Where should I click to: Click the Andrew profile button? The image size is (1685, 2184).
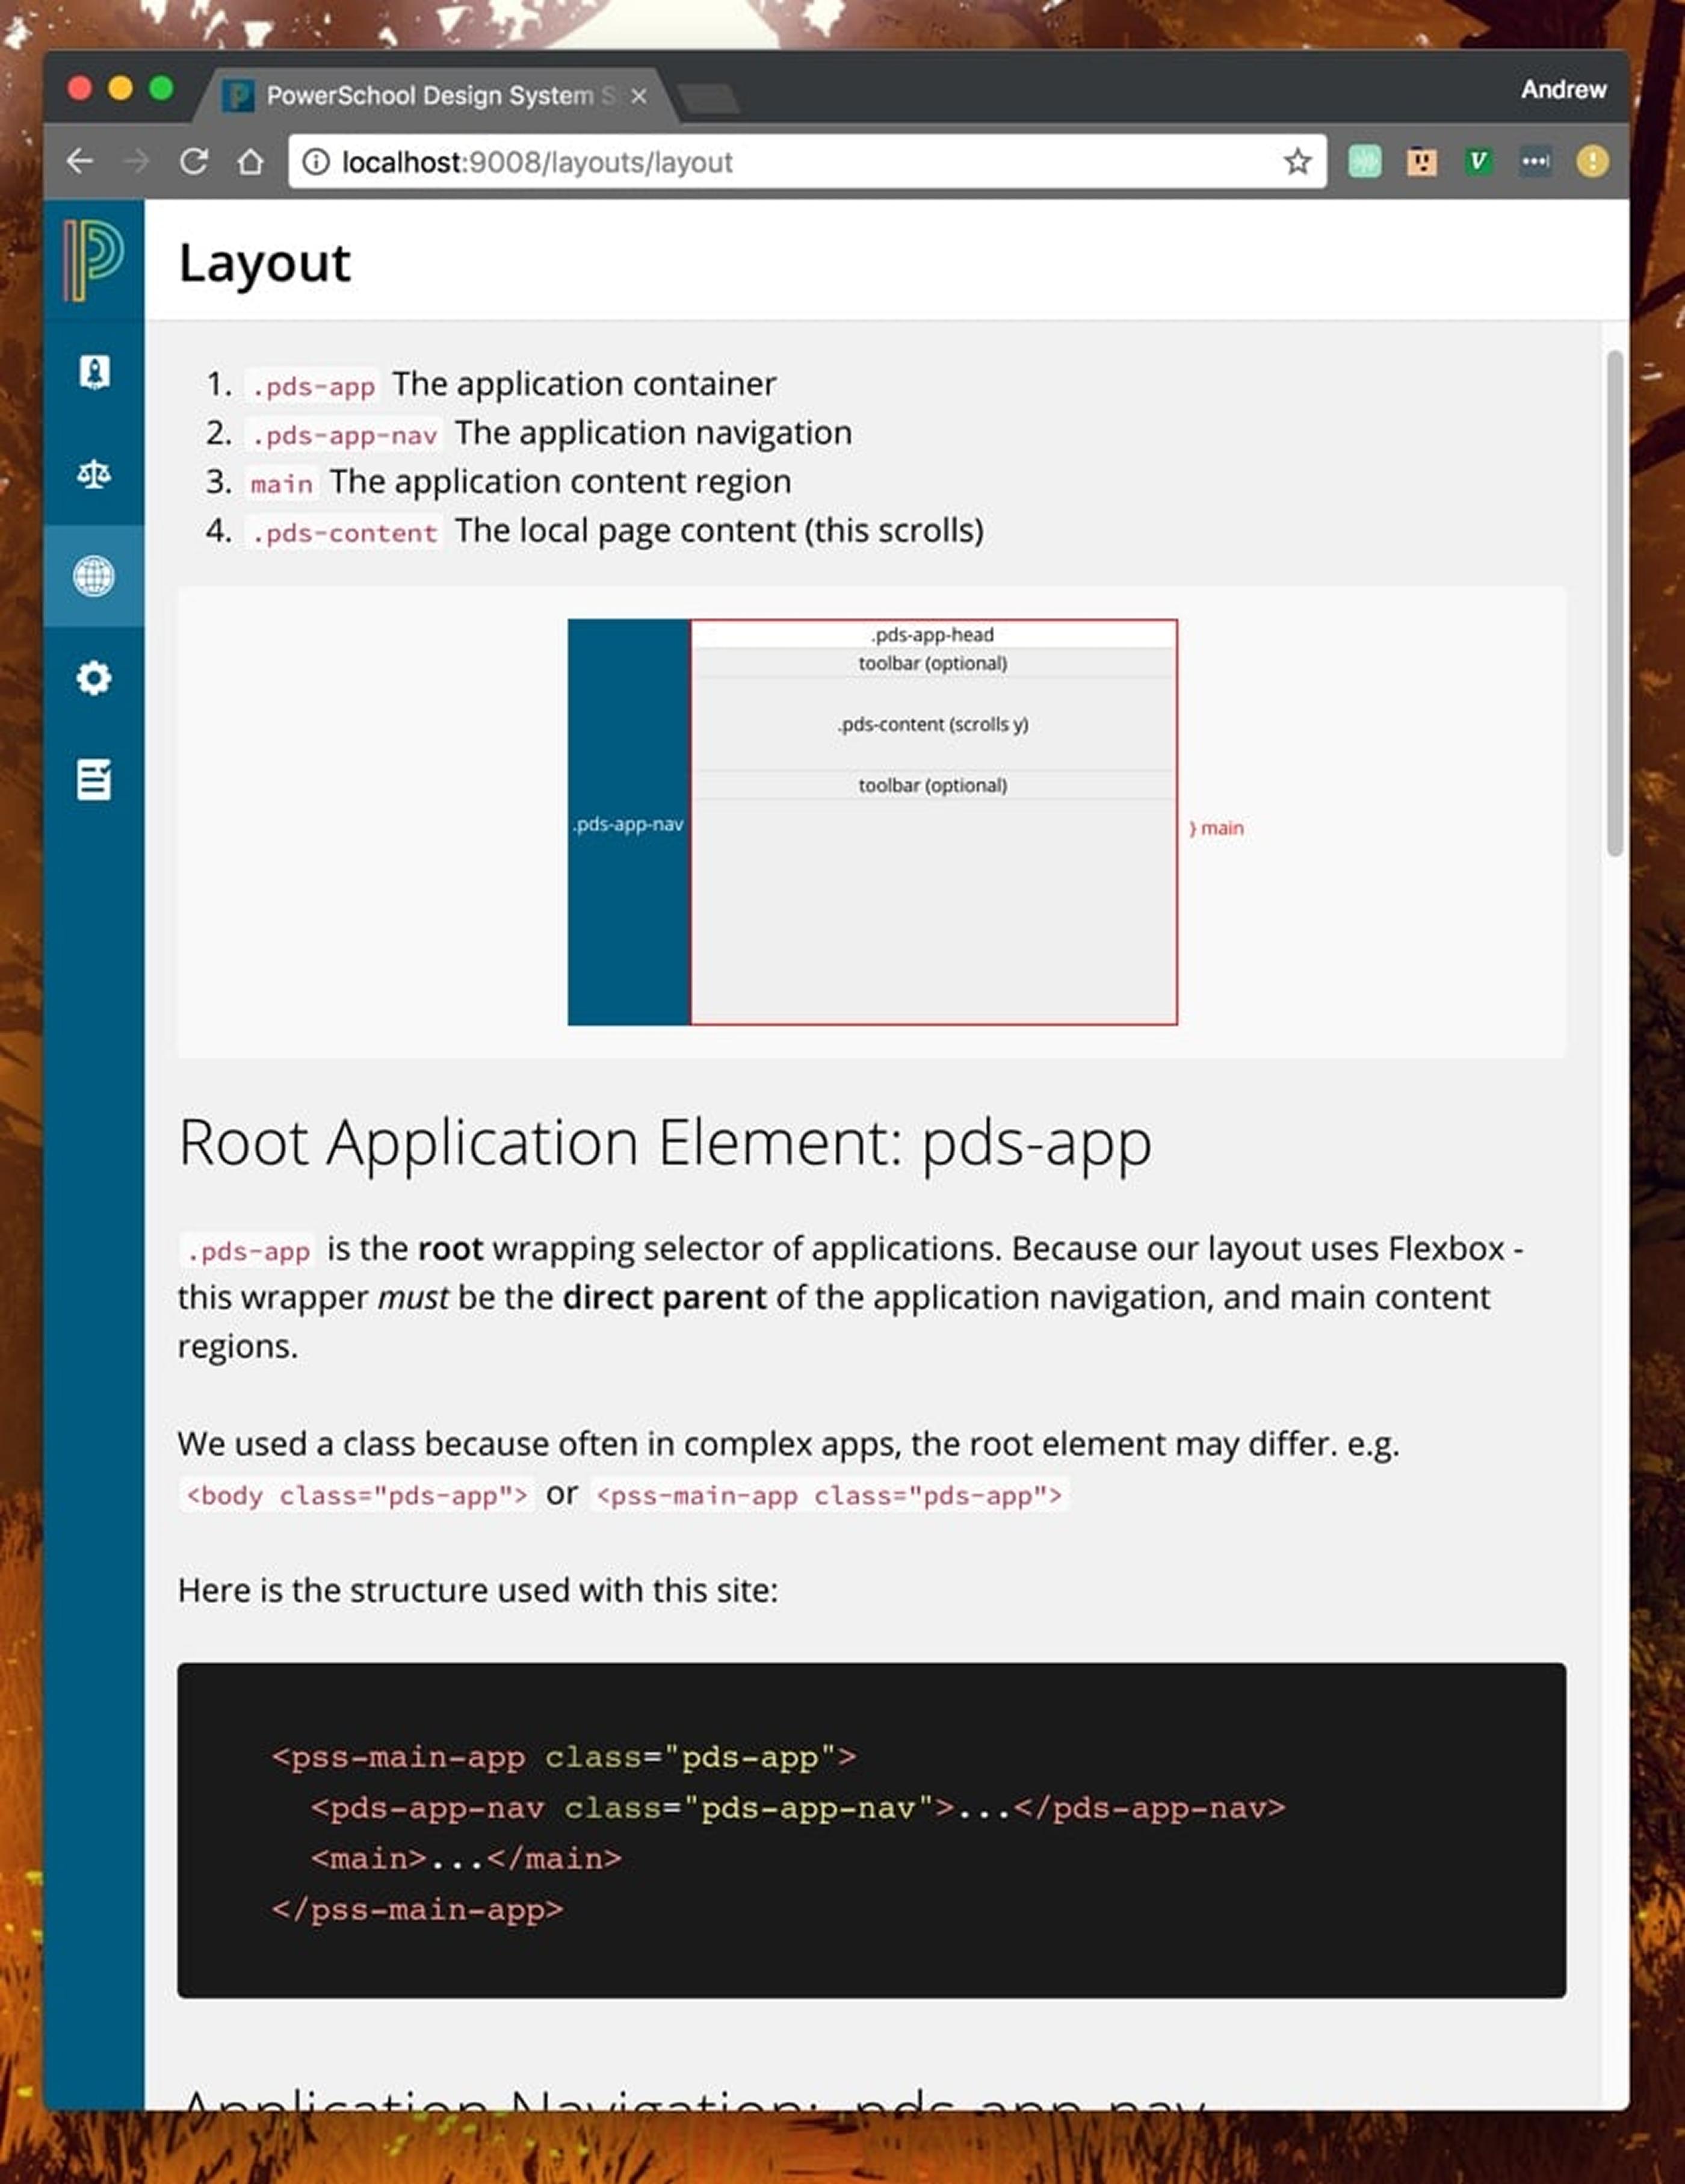[1564, 89]
